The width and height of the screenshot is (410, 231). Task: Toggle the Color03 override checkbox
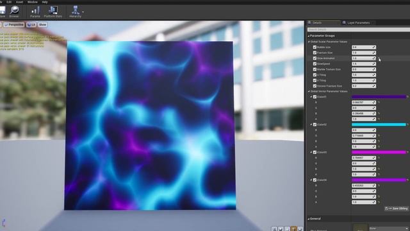315,152
